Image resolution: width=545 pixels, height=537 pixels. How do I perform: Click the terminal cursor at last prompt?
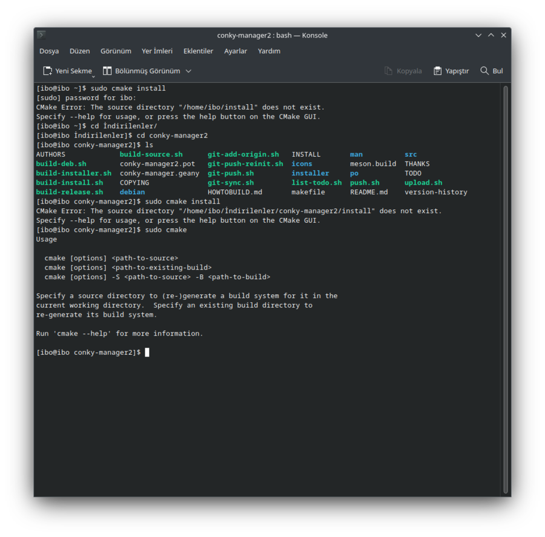click(x=147, y=352)
